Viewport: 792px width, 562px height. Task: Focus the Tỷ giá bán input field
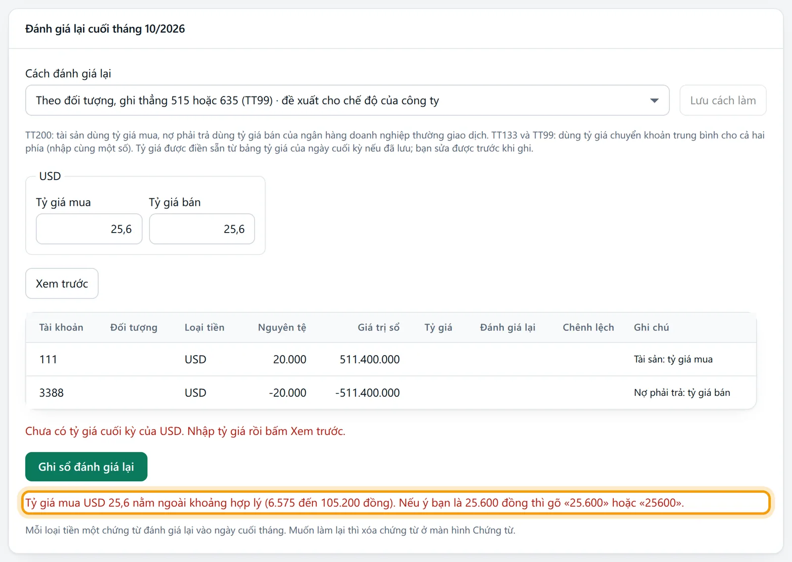[202, 229]
